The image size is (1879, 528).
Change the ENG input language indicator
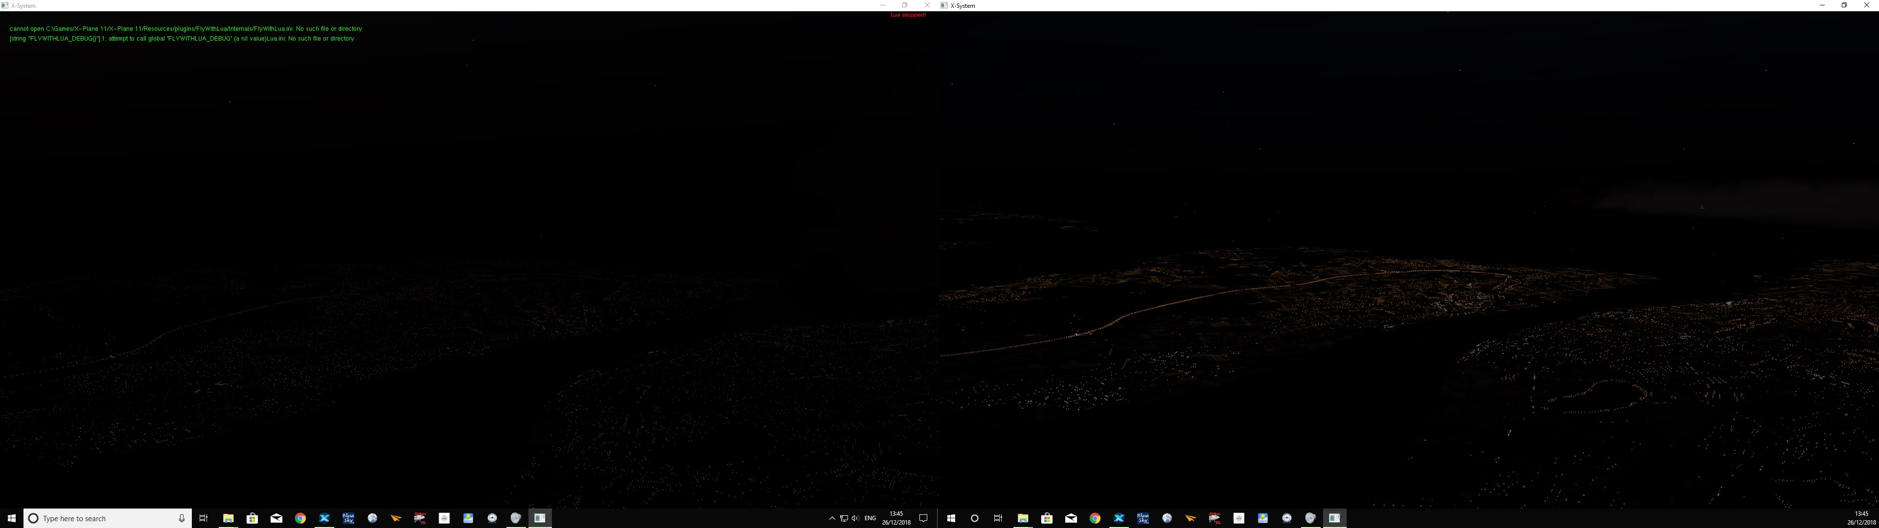pyautogui.click(x=870, y=519)
